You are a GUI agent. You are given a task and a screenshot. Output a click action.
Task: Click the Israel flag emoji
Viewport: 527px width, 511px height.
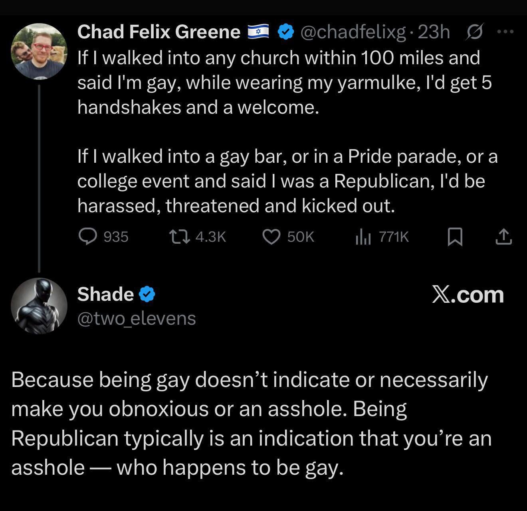tap(259, 32)
